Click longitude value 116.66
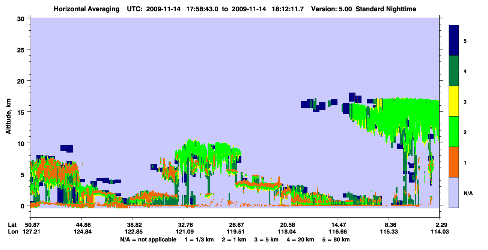 (337, 232)
